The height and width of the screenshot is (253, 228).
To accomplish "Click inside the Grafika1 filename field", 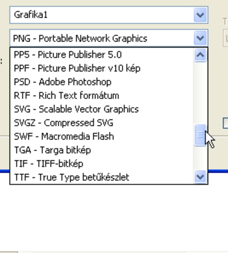I will click(102, 15).
